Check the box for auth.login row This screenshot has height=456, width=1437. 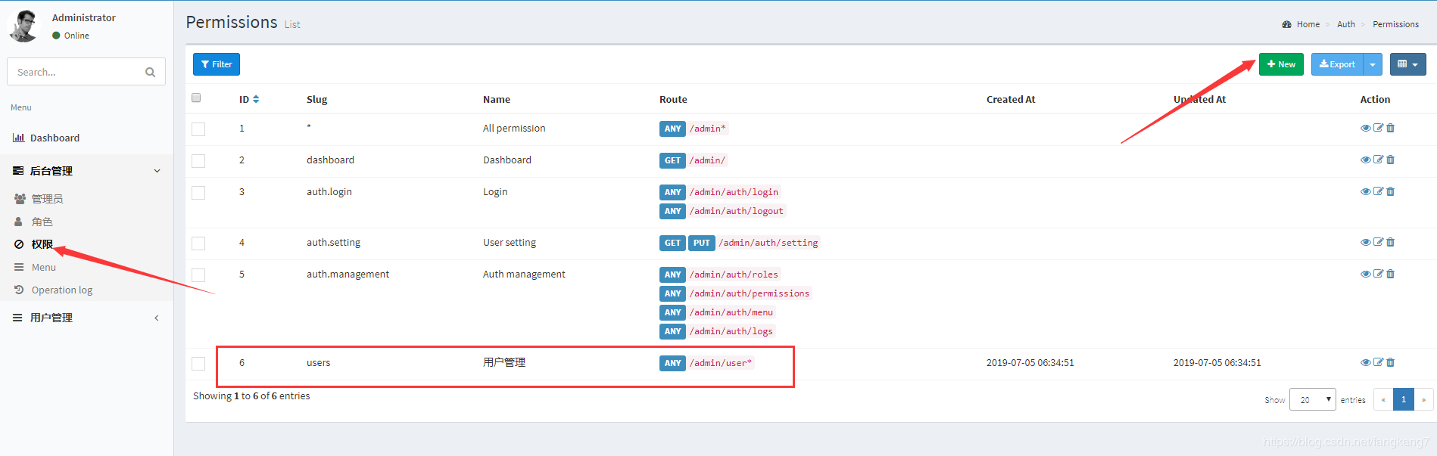tap(198, 193)
